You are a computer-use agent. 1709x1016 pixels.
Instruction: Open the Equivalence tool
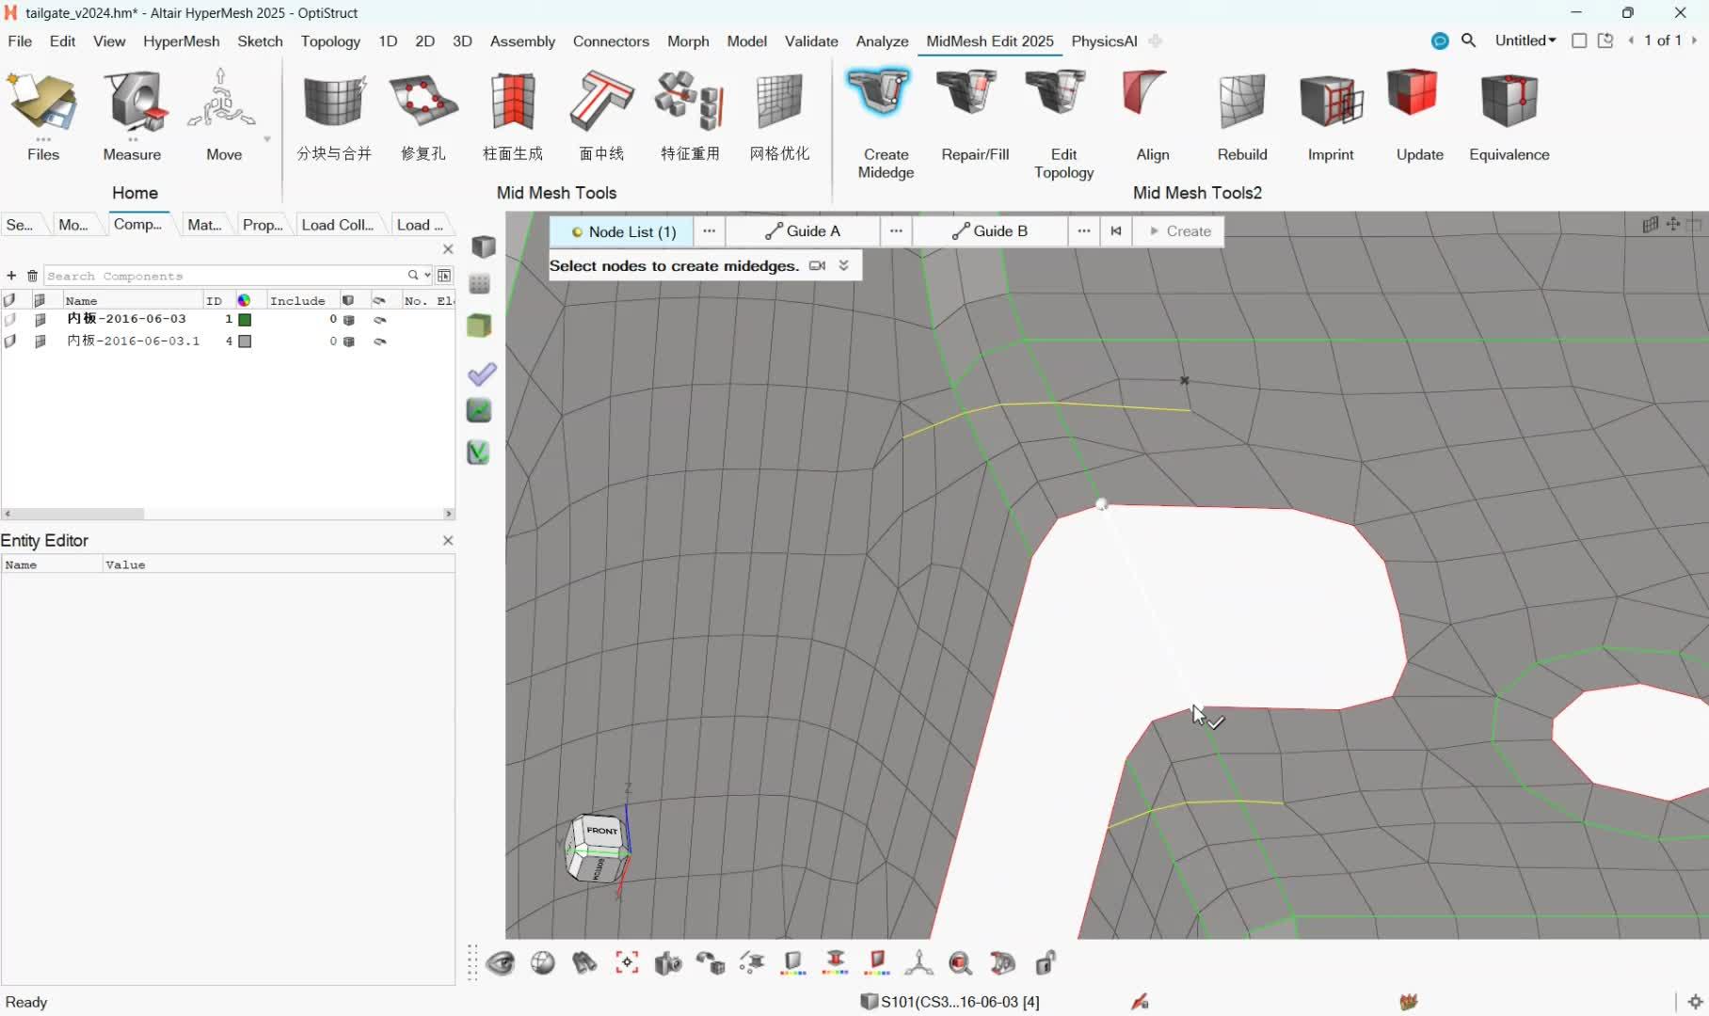click(1508, 102)
